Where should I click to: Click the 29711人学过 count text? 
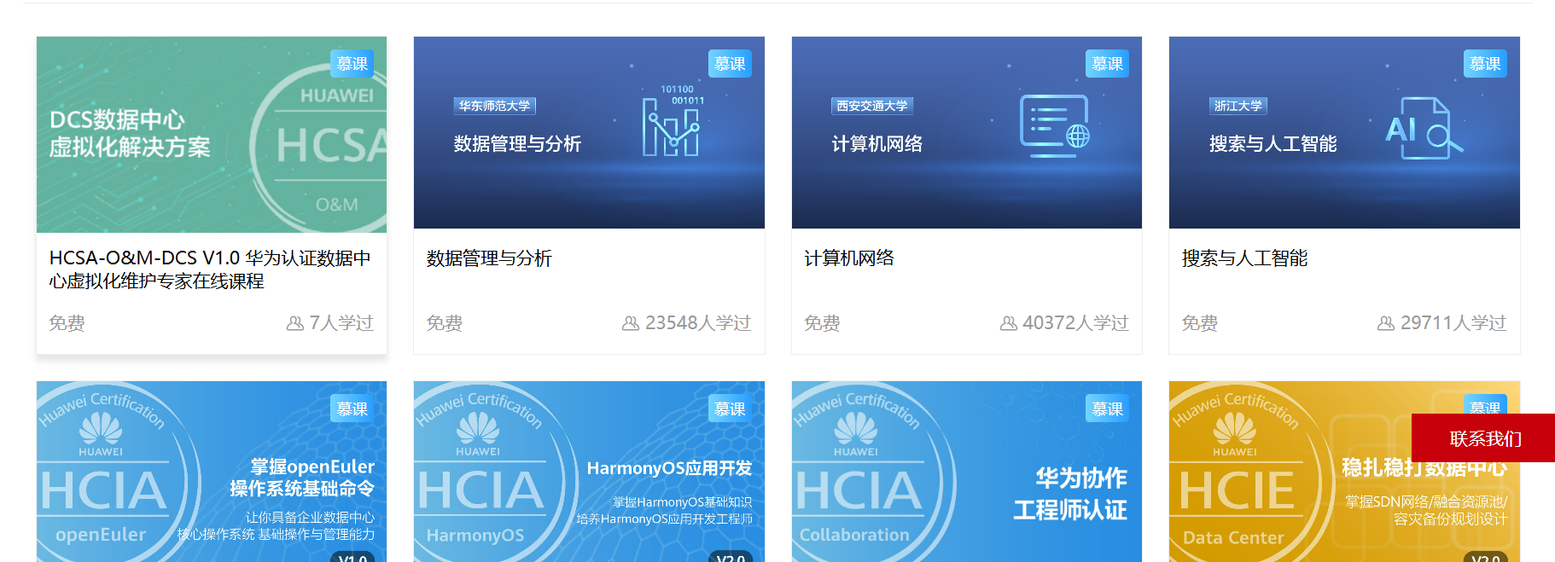tap(1453, 323)
